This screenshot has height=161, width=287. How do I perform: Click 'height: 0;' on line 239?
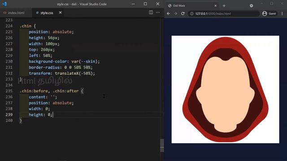tap(40, 114)
